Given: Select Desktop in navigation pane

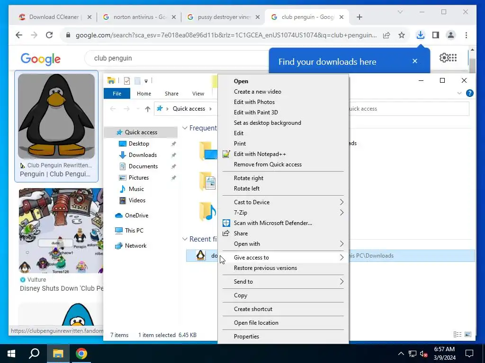Looking at the screenshot, I should pyautogui.click(x=139, y=144).
